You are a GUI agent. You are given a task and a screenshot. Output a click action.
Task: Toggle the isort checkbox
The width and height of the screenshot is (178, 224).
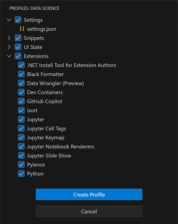[x=21, y=110]
